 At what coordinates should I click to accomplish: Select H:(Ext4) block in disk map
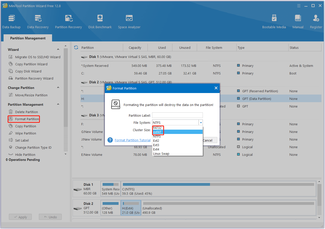point(131,208)
